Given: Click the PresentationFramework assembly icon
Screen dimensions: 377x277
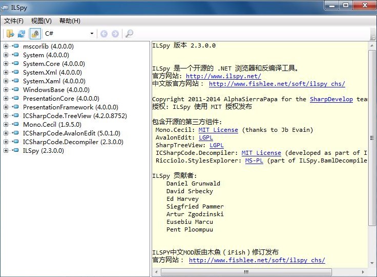Looking at the screenshot, I should (x=15, y=107).
